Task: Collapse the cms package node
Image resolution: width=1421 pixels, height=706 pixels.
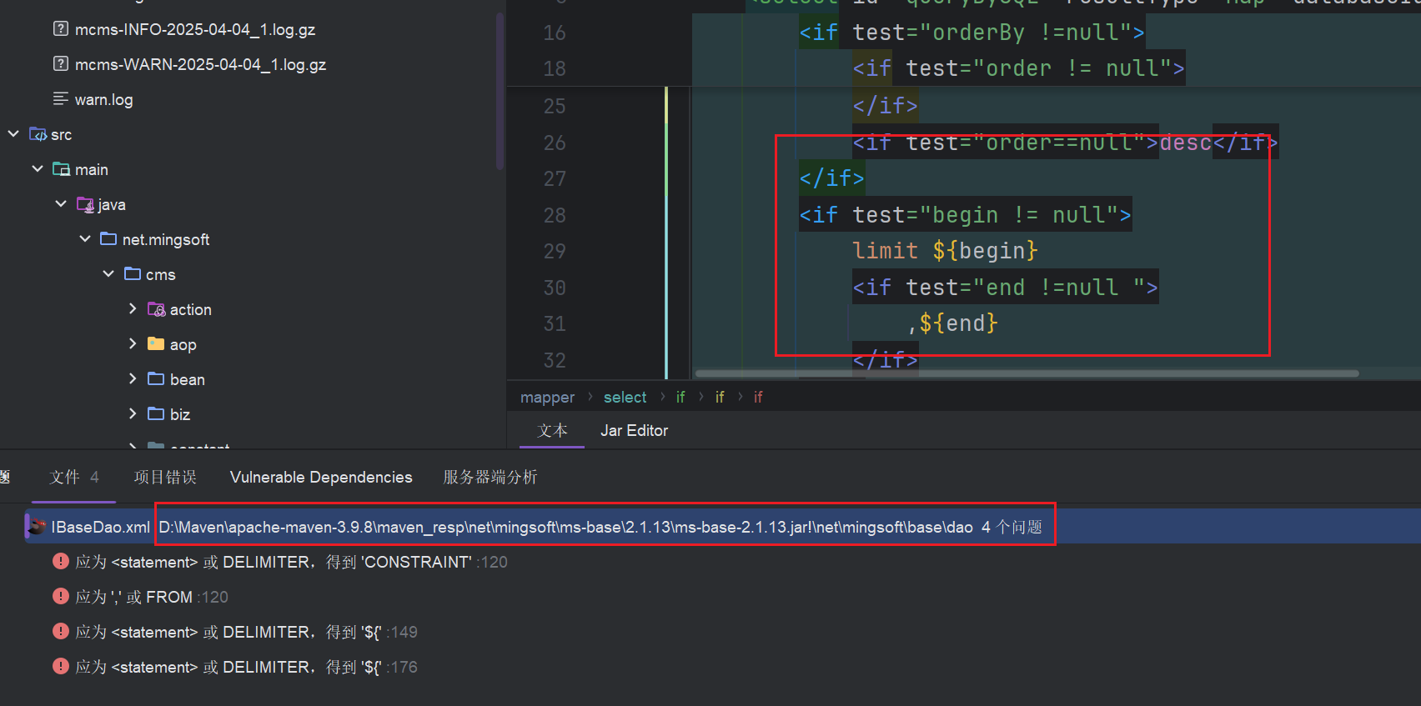Action: [108, 274]
